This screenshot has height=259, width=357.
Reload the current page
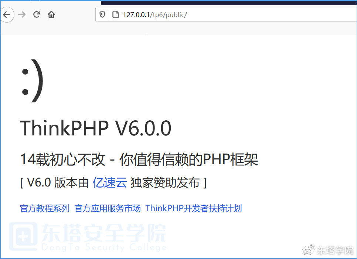coord(37,14)
